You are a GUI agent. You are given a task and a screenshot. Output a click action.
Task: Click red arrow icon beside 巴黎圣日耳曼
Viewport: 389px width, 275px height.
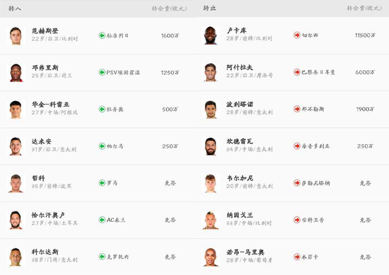pos(297,72)
